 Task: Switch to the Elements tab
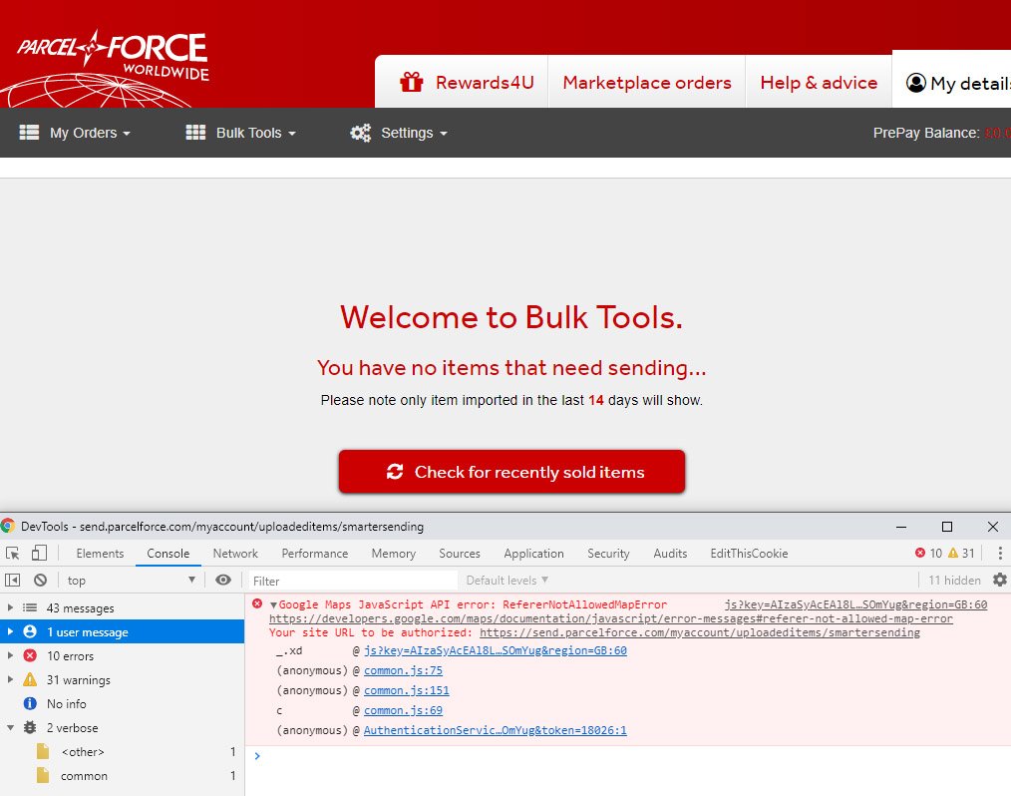(100, 554)
